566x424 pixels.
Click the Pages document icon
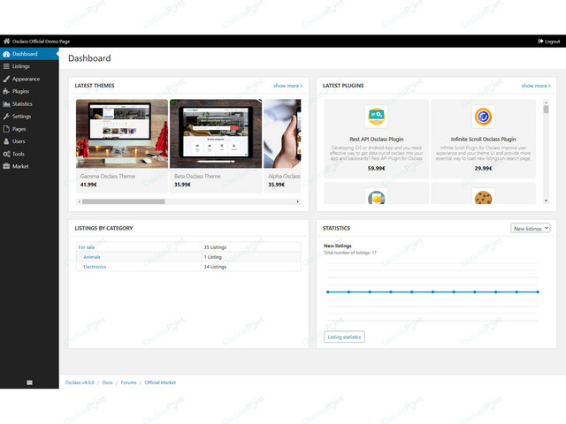[x=6, y=129]
